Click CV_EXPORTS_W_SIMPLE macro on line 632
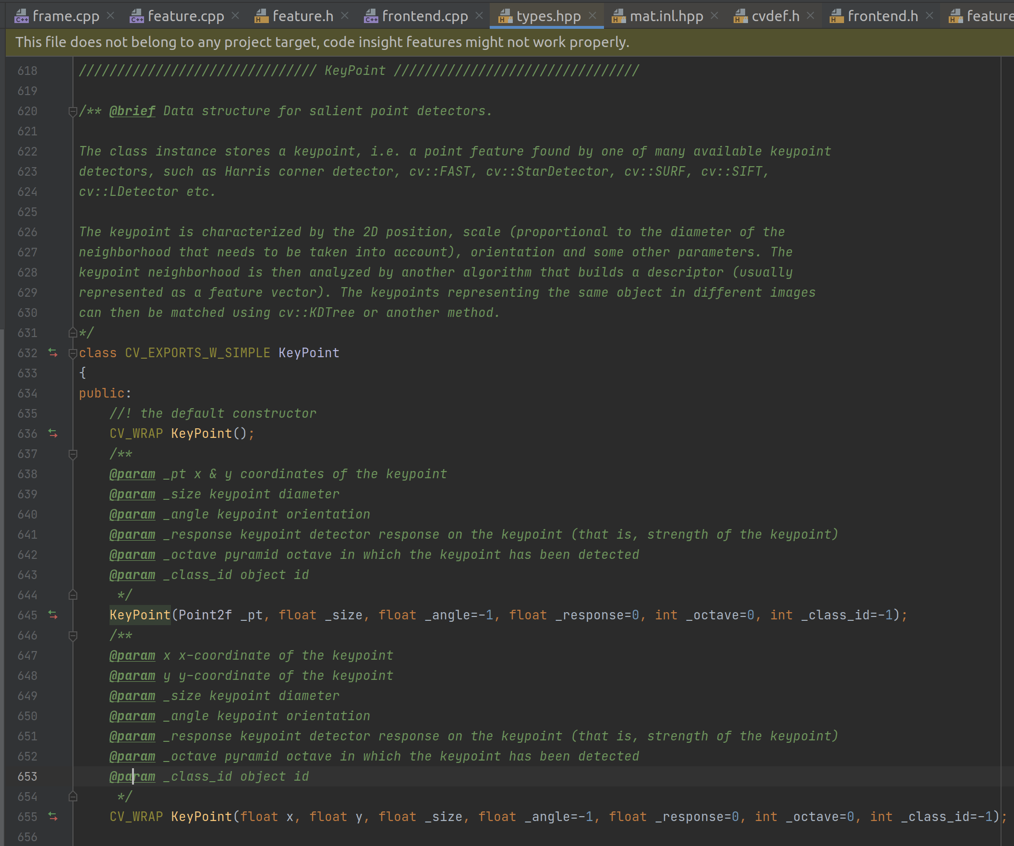The width and height of the screenshot is (1014, 846). point(197,353)
